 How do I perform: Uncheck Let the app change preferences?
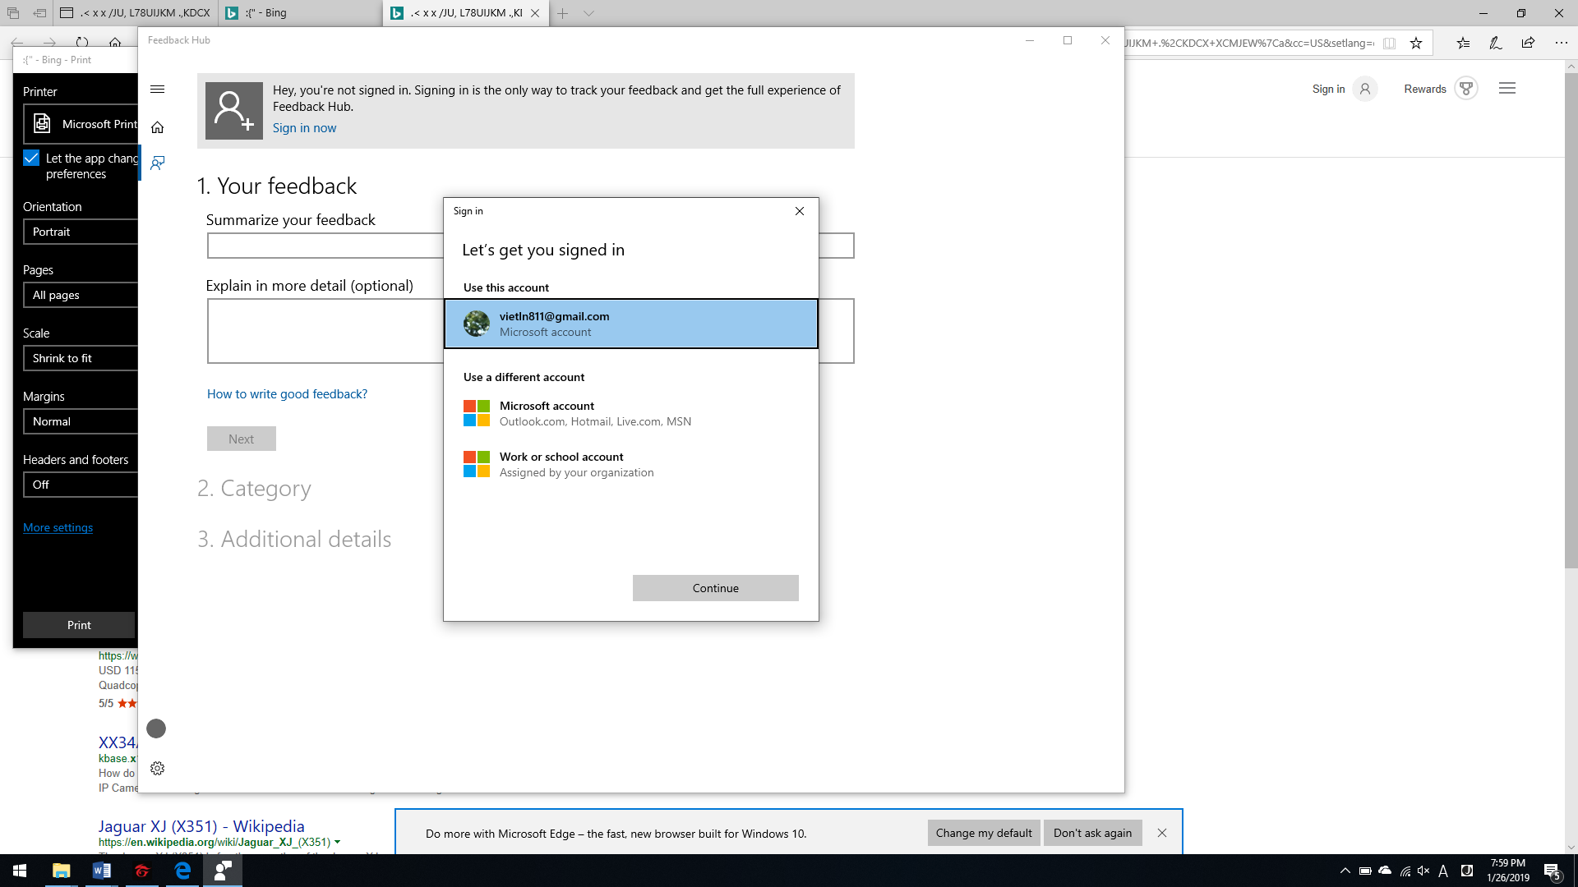tap(31, 158)
